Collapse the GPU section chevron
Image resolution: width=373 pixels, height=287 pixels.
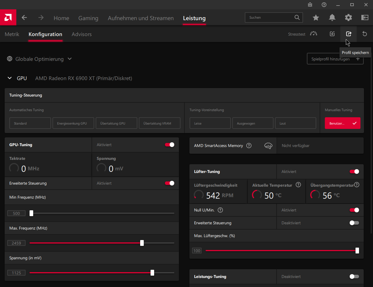pos(10,78)
